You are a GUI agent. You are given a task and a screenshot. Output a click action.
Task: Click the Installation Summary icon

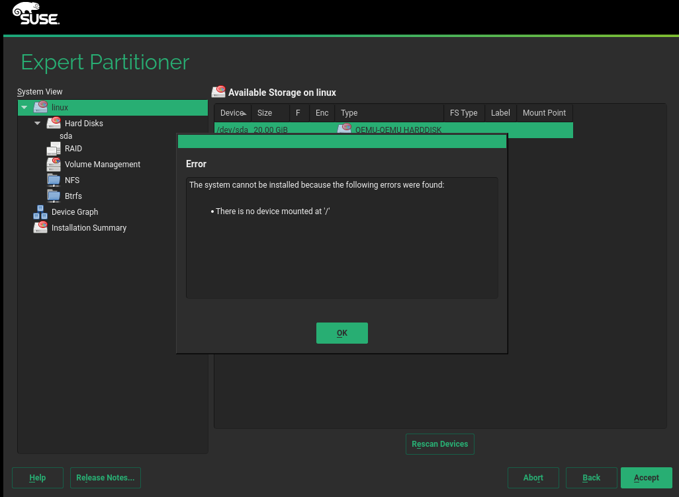40,228
